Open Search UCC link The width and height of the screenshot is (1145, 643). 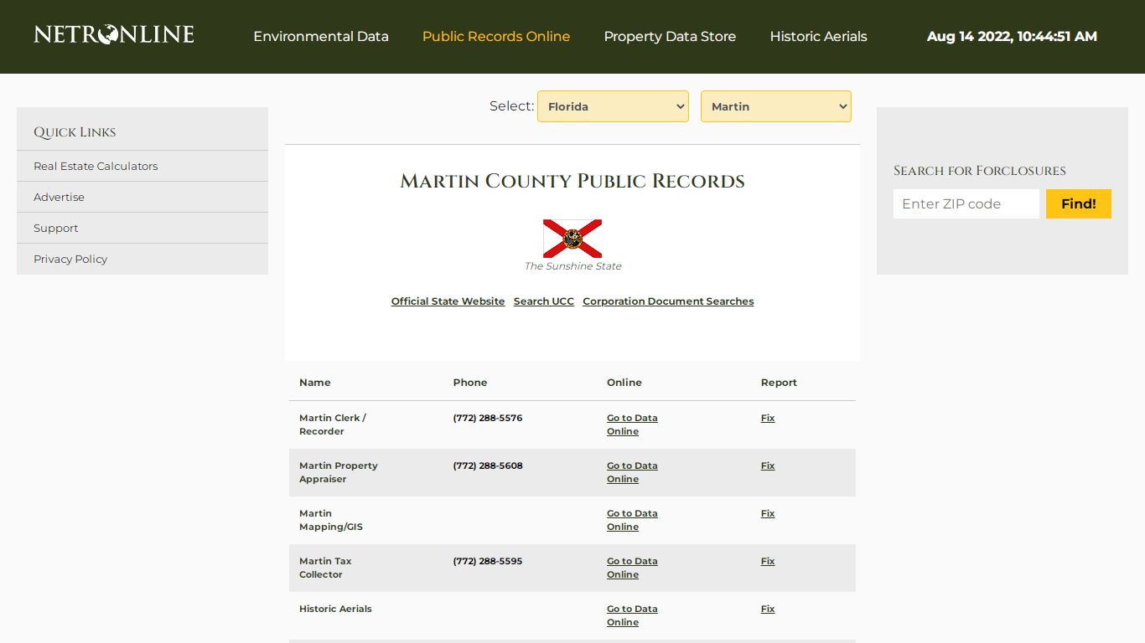click(x=544, y=301)
